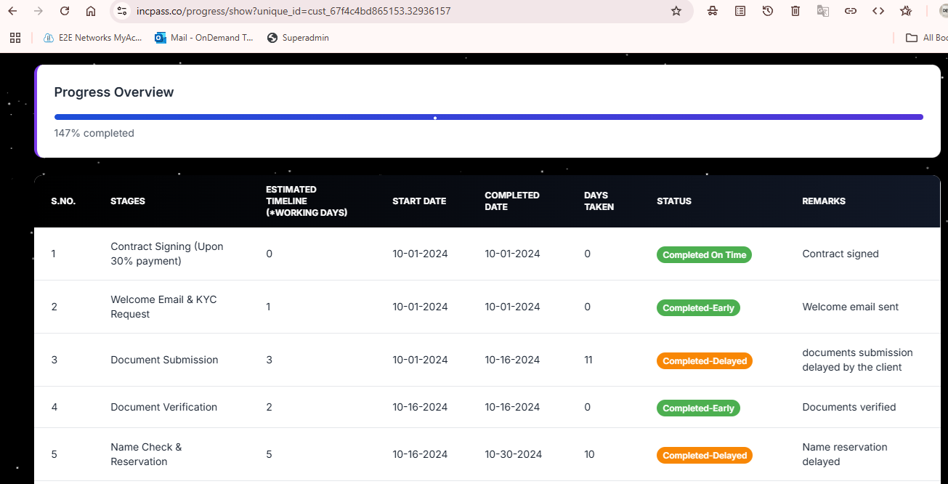The width and height of the screenshot is (948, 484).
Task: Open the Google Translate extension
Action: click(x=823, y=11)
